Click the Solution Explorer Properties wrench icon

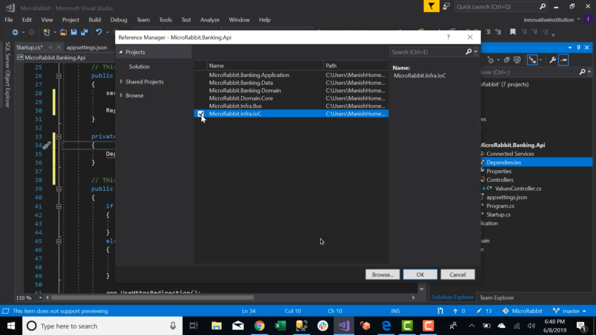point(552,60)
